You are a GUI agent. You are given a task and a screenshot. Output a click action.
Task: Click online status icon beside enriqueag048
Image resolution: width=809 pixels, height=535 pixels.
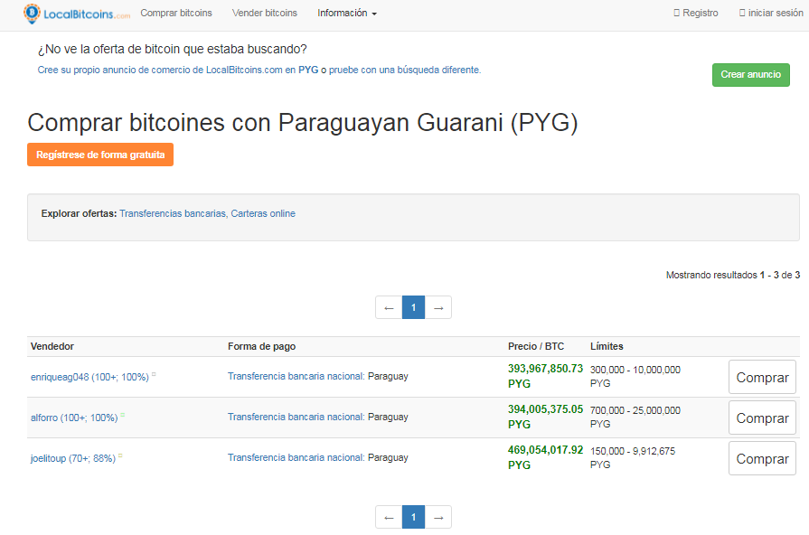click(x=154, y=374)
